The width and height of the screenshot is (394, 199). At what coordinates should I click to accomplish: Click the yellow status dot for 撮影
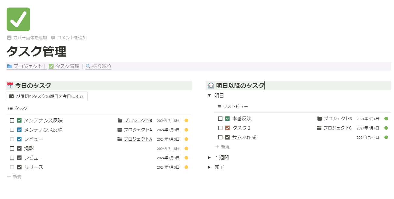(x=186, y=148)
